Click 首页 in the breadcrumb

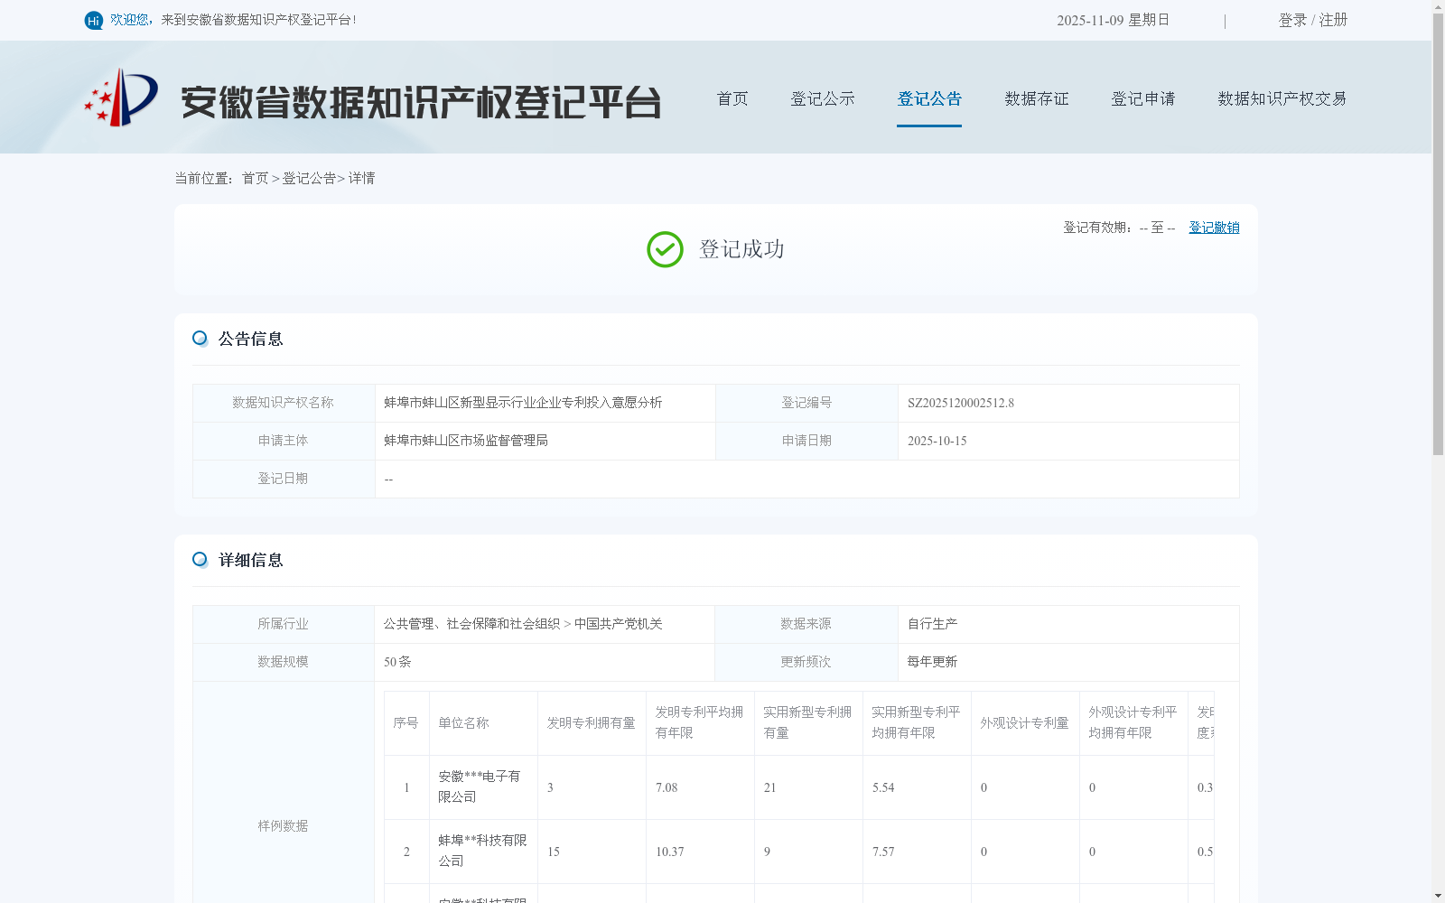(x=256, y=179)
